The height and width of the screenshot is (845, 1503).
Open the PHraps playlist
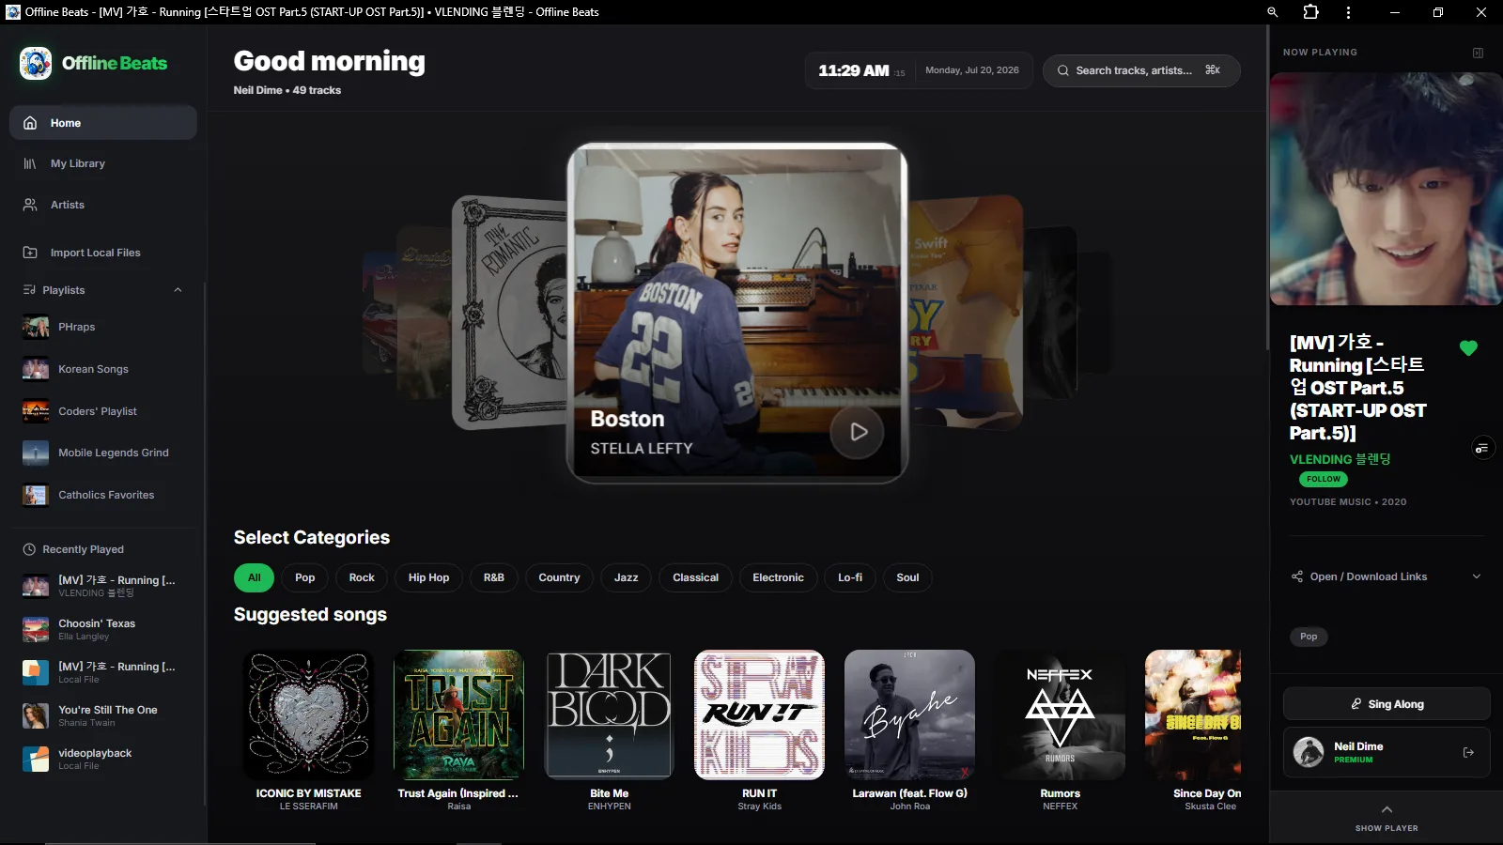pos(103,327)
